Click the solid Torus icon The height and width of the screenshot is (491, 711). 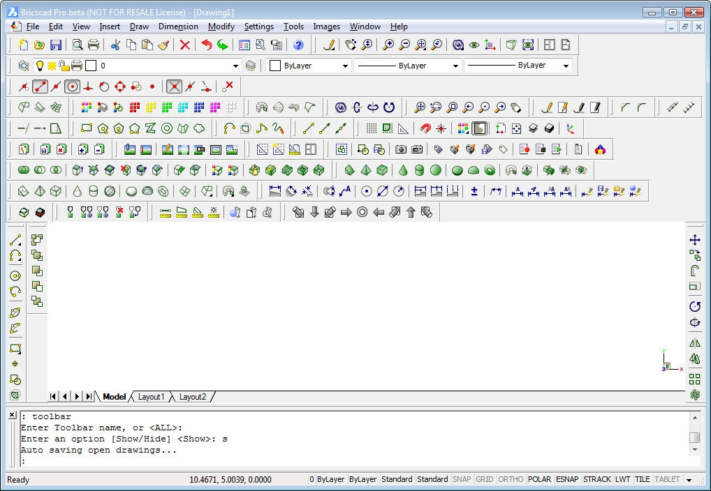[490, 170]
